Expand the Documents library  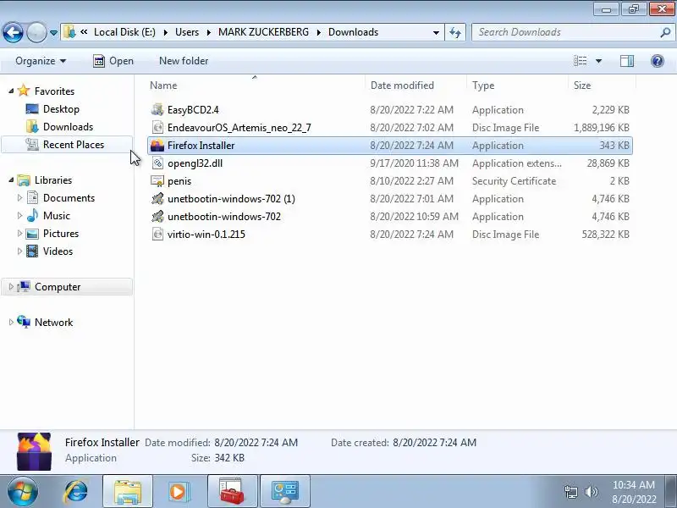(x=19, y=197)
